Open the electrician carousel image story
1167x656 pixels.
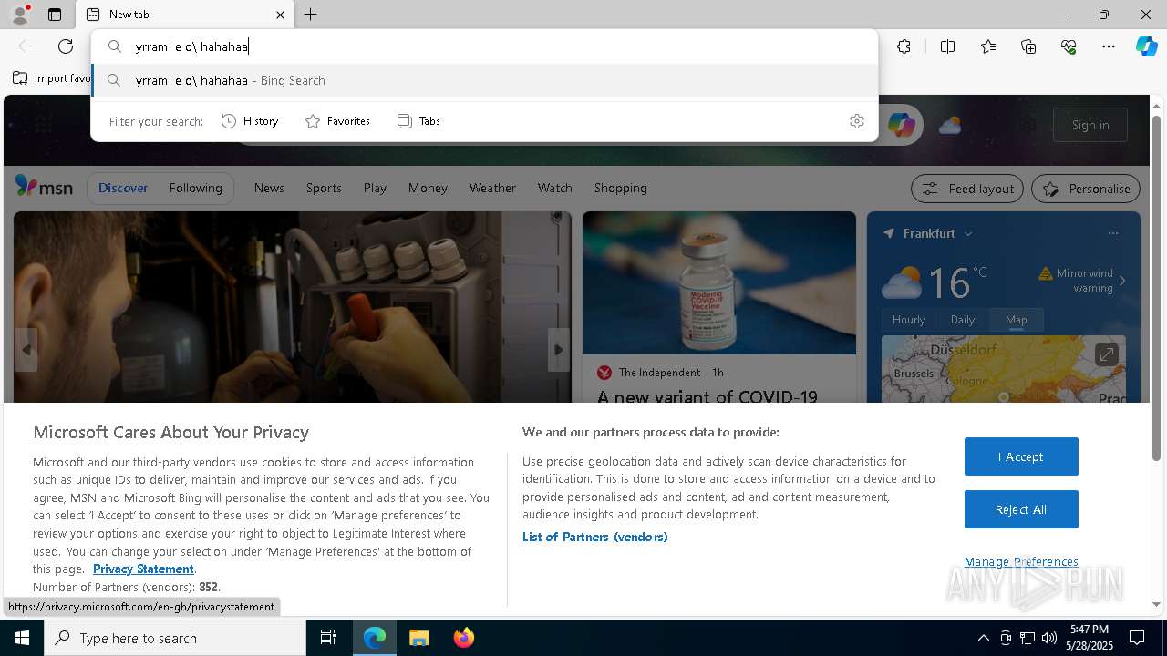click(x=292, y=307)
